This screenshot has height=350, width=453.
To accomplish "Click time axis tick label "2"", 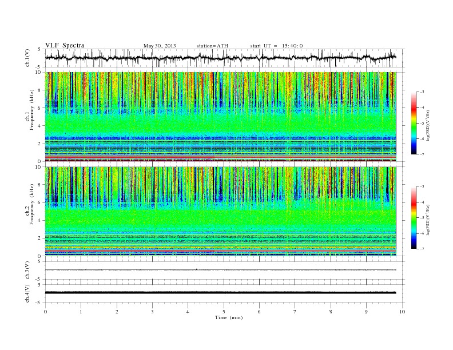I will click(117, 312).
